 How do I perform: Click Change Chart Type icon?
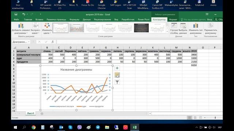click(x=196, y=29)
